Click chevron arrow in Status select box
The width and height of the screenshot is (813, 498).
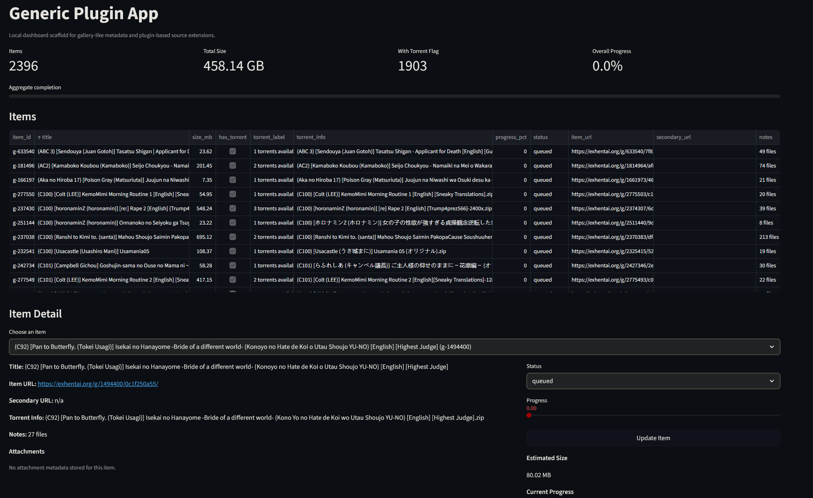pyautogui.click(x=771, y=381)
